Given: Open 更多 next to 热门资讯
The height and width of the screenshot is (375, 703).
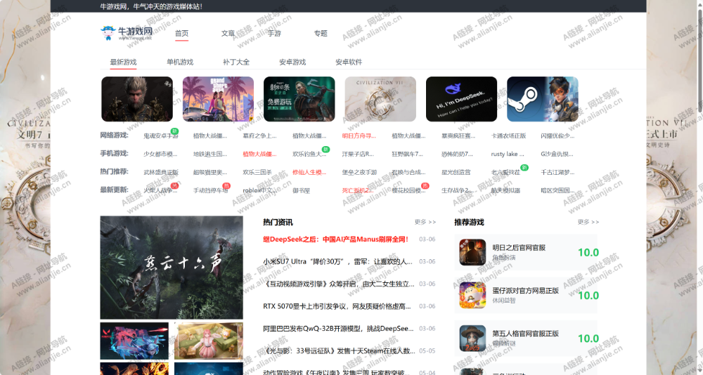Looking at the screenshot, I should 425,222.
